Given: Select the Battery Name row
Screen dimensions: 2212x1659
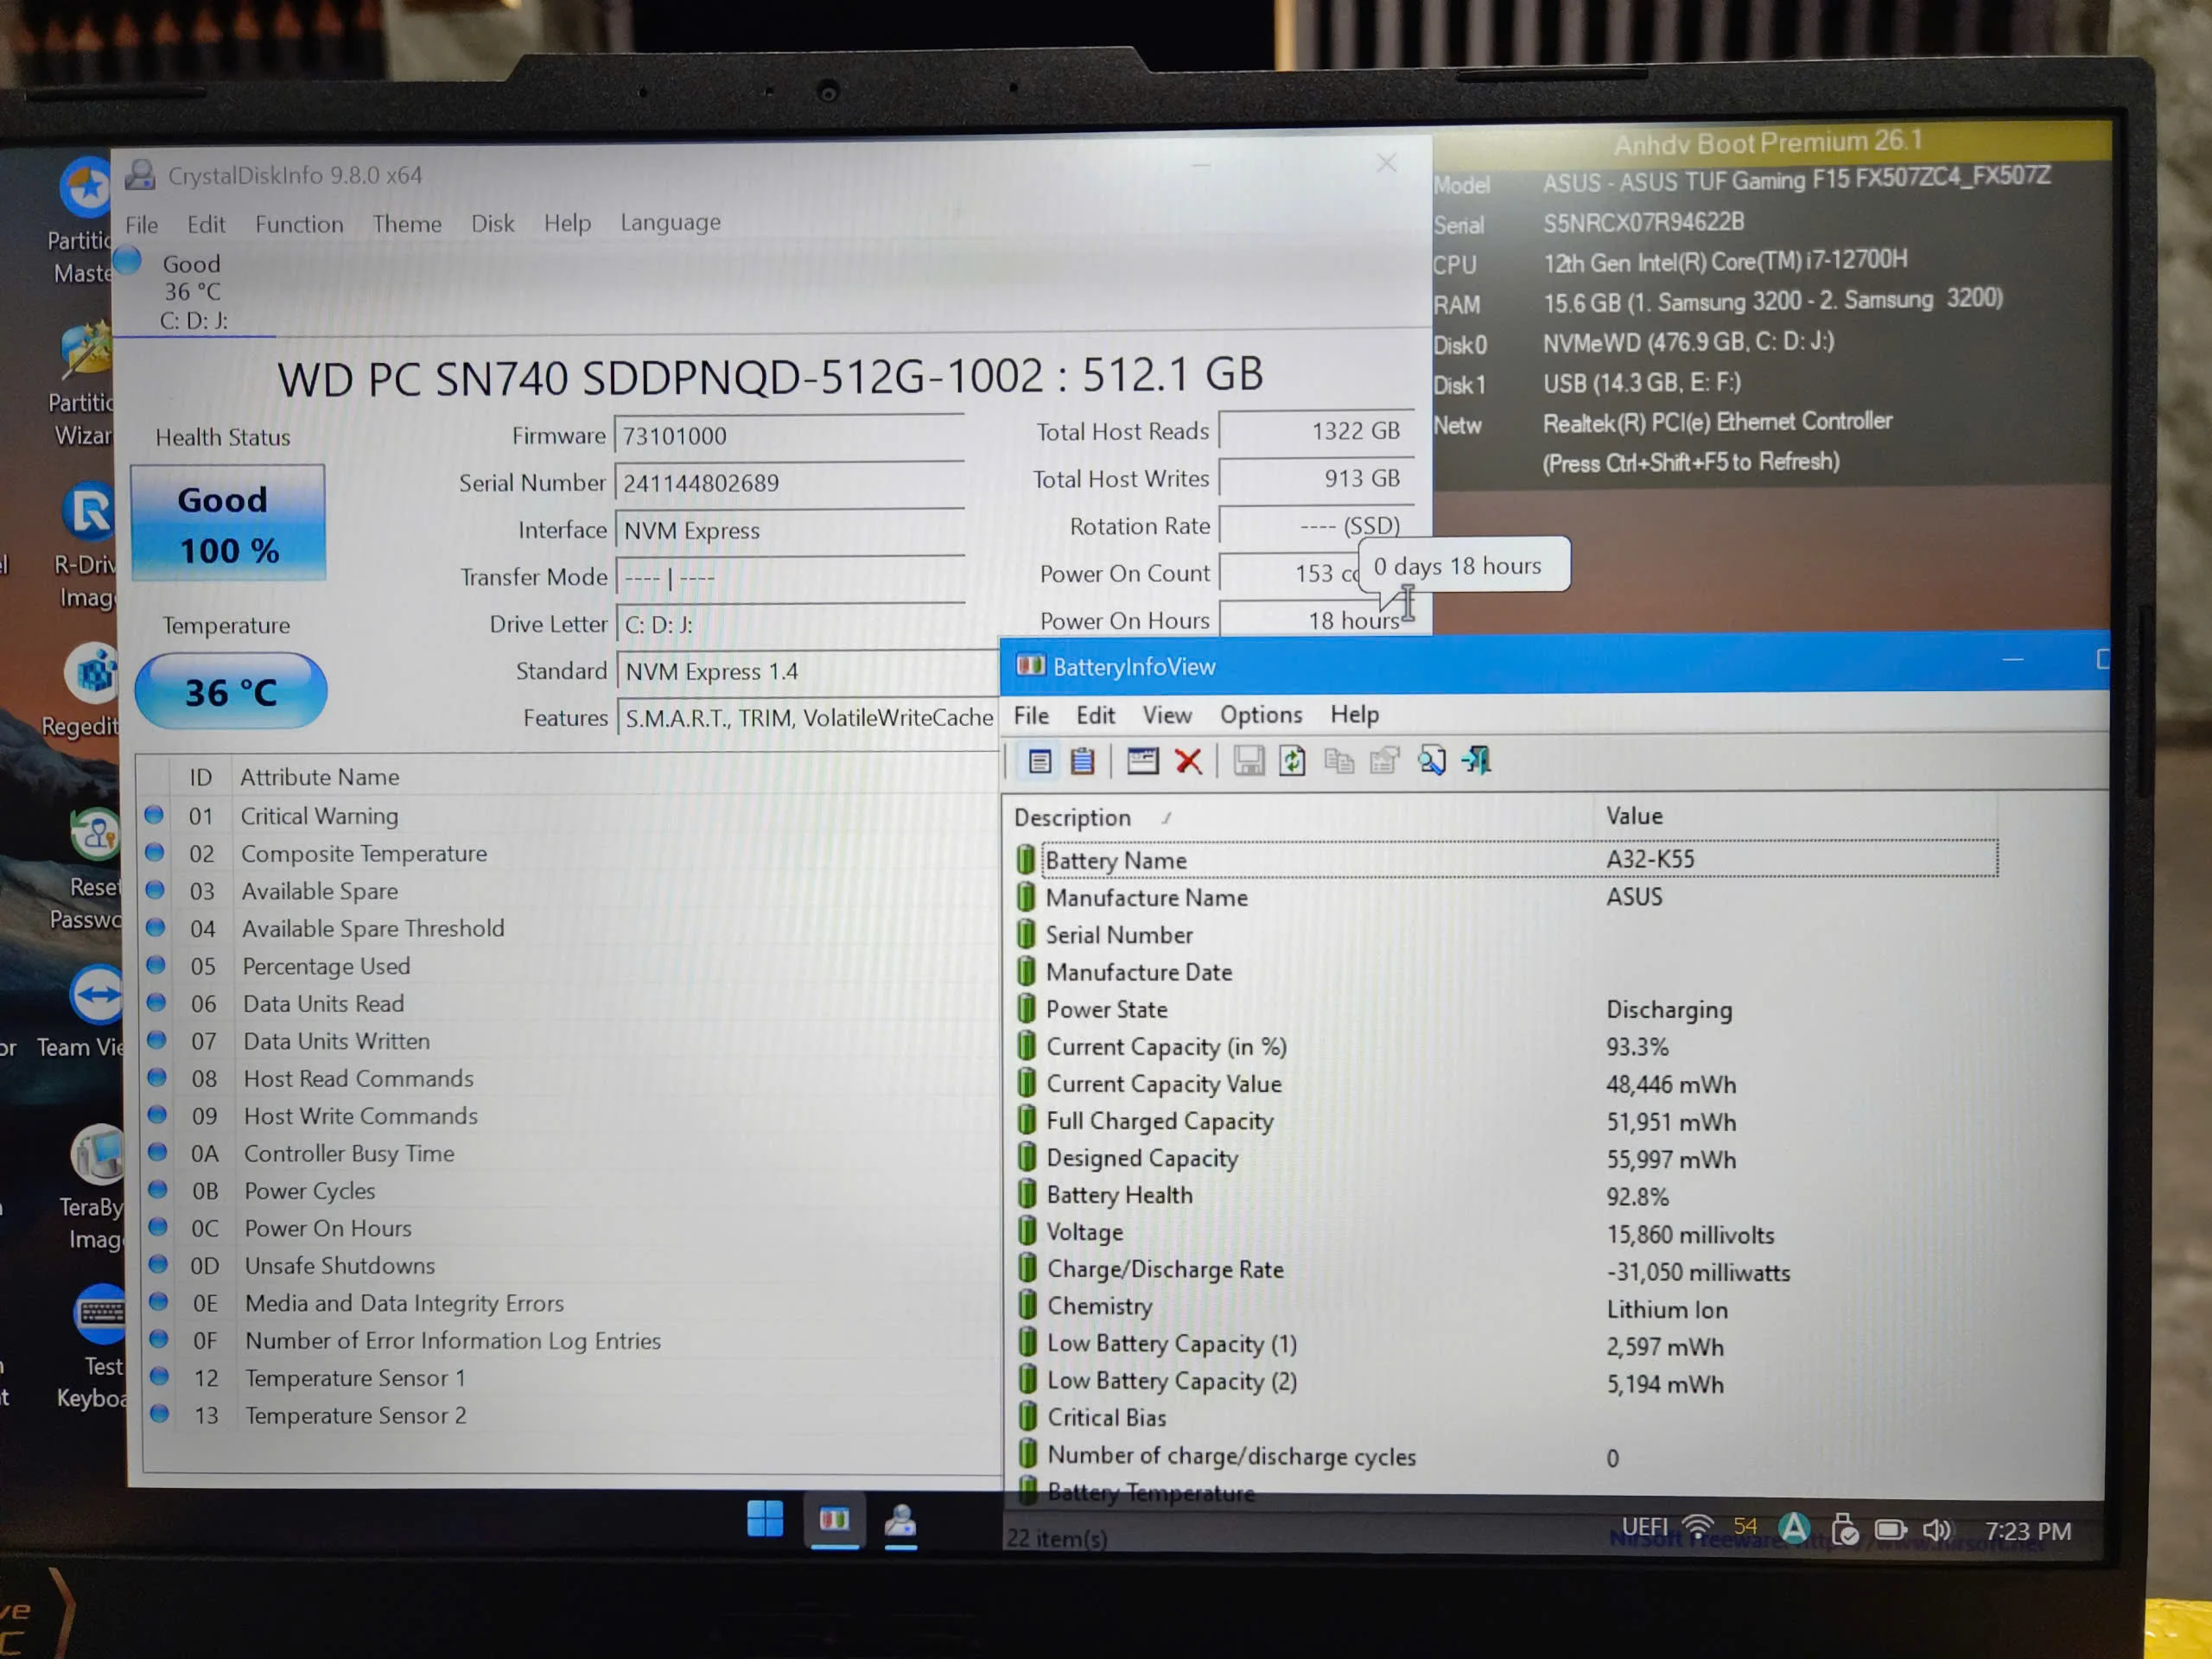Looking at the screenshot, I should 1506,860.
